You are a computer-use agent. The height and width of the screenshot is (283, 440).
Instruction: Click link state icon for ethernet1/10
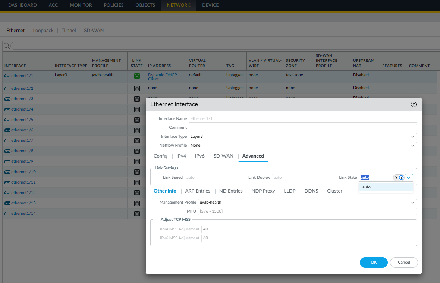137,172
